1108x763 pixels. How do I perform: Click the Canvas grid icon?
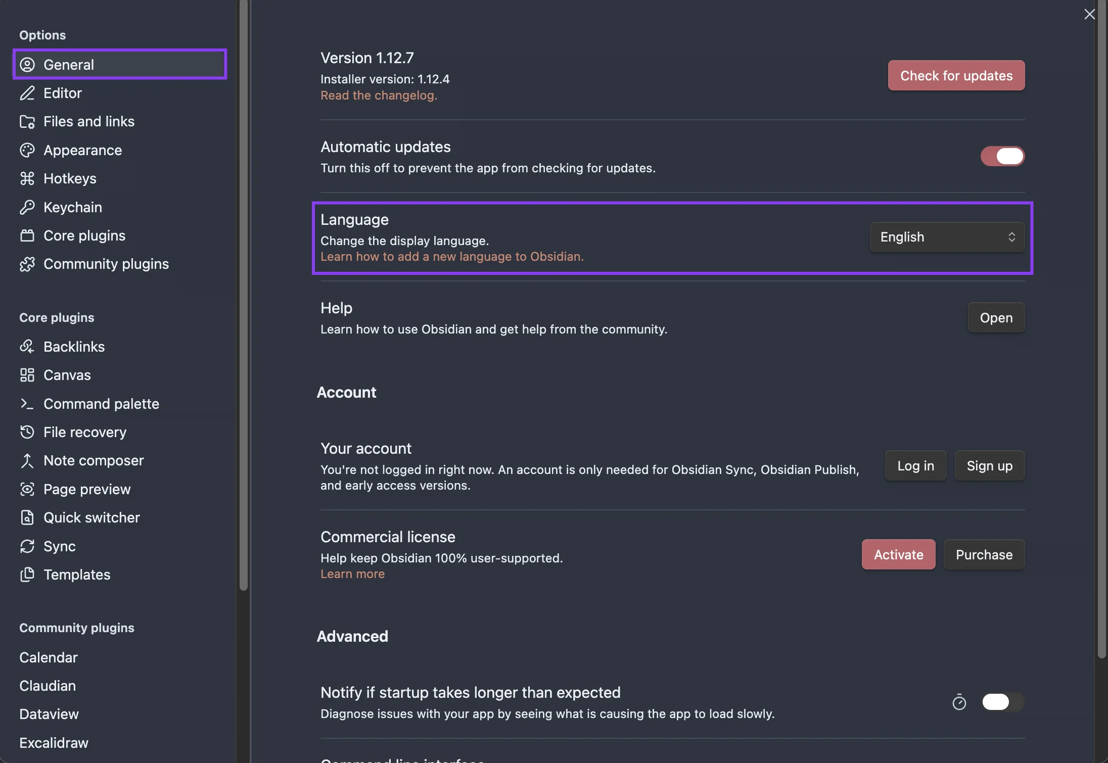click(x=27, y=375)
